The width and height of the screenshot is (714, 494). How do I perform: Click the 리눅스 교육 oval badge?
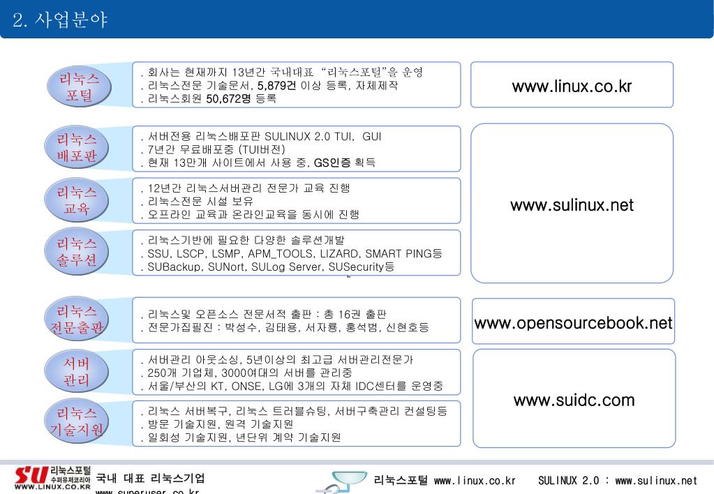coord(77,200)
